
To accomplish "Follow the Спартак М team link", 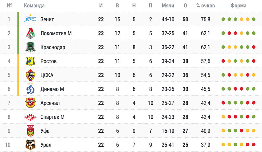I will (52, 117).
